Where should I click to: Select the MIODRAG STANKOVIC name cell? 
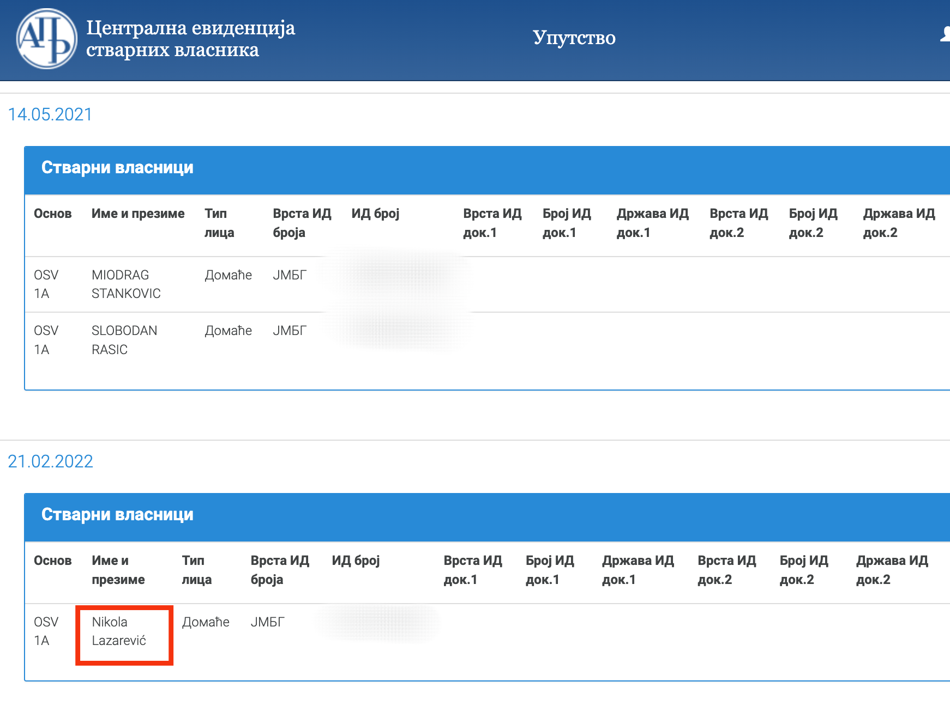(x=126, y=284)
